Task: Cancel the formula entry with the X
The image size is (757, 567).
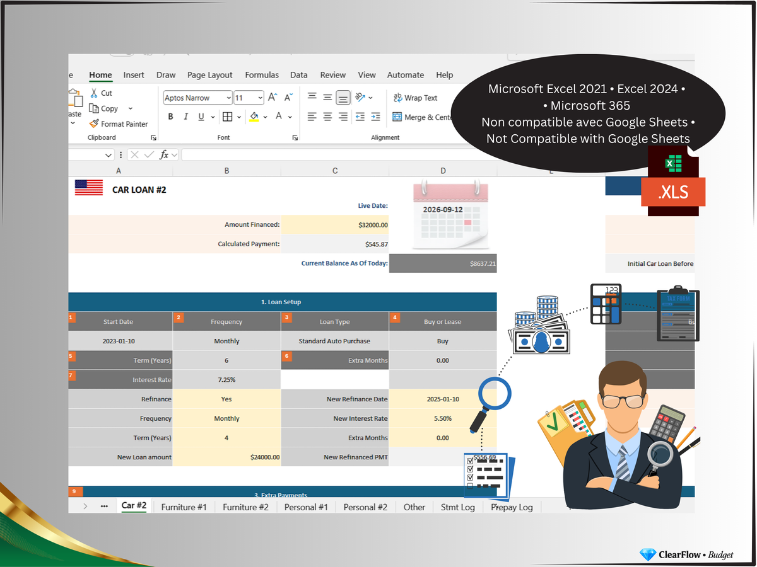Action: [134, 154]
